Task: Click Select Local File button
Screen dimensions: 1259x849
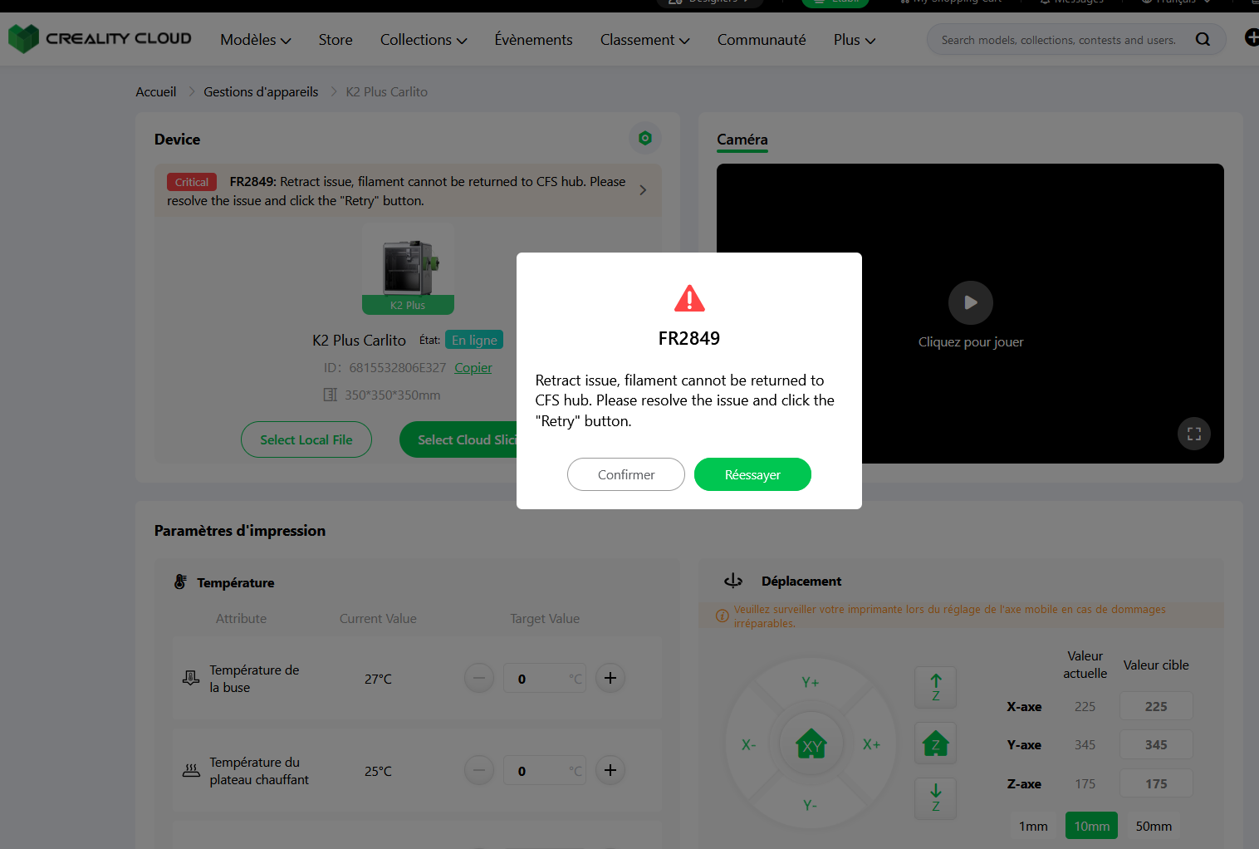Action: (306, 439)
